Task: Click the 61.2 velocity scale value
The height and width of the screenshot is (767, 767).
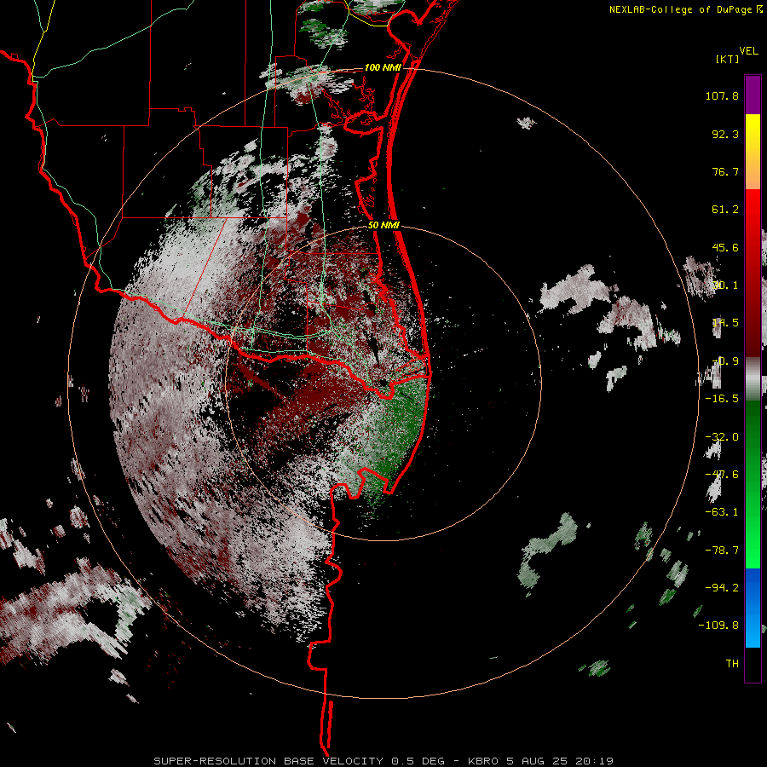Action: [x=725, y=210]
